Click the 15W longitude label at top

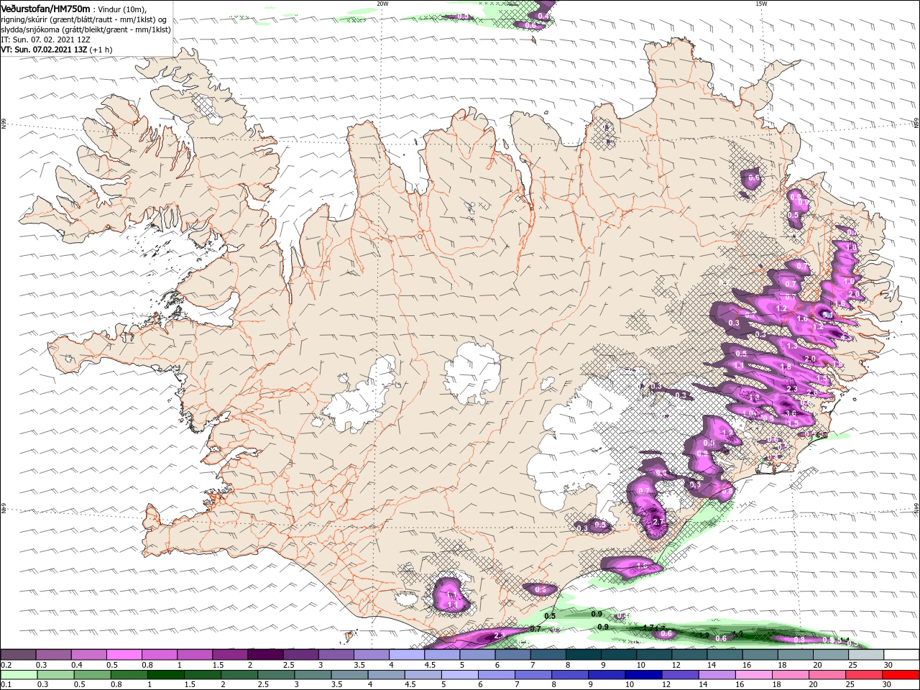pos(761,4)
